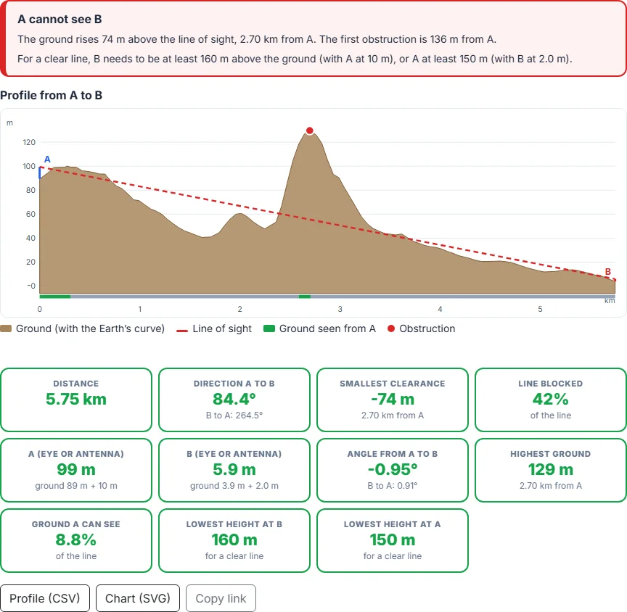Click the 'B to A: 264.5°' subtext
Screen dimensions: 627x612
pyautogui.click(x=234, y=415)
